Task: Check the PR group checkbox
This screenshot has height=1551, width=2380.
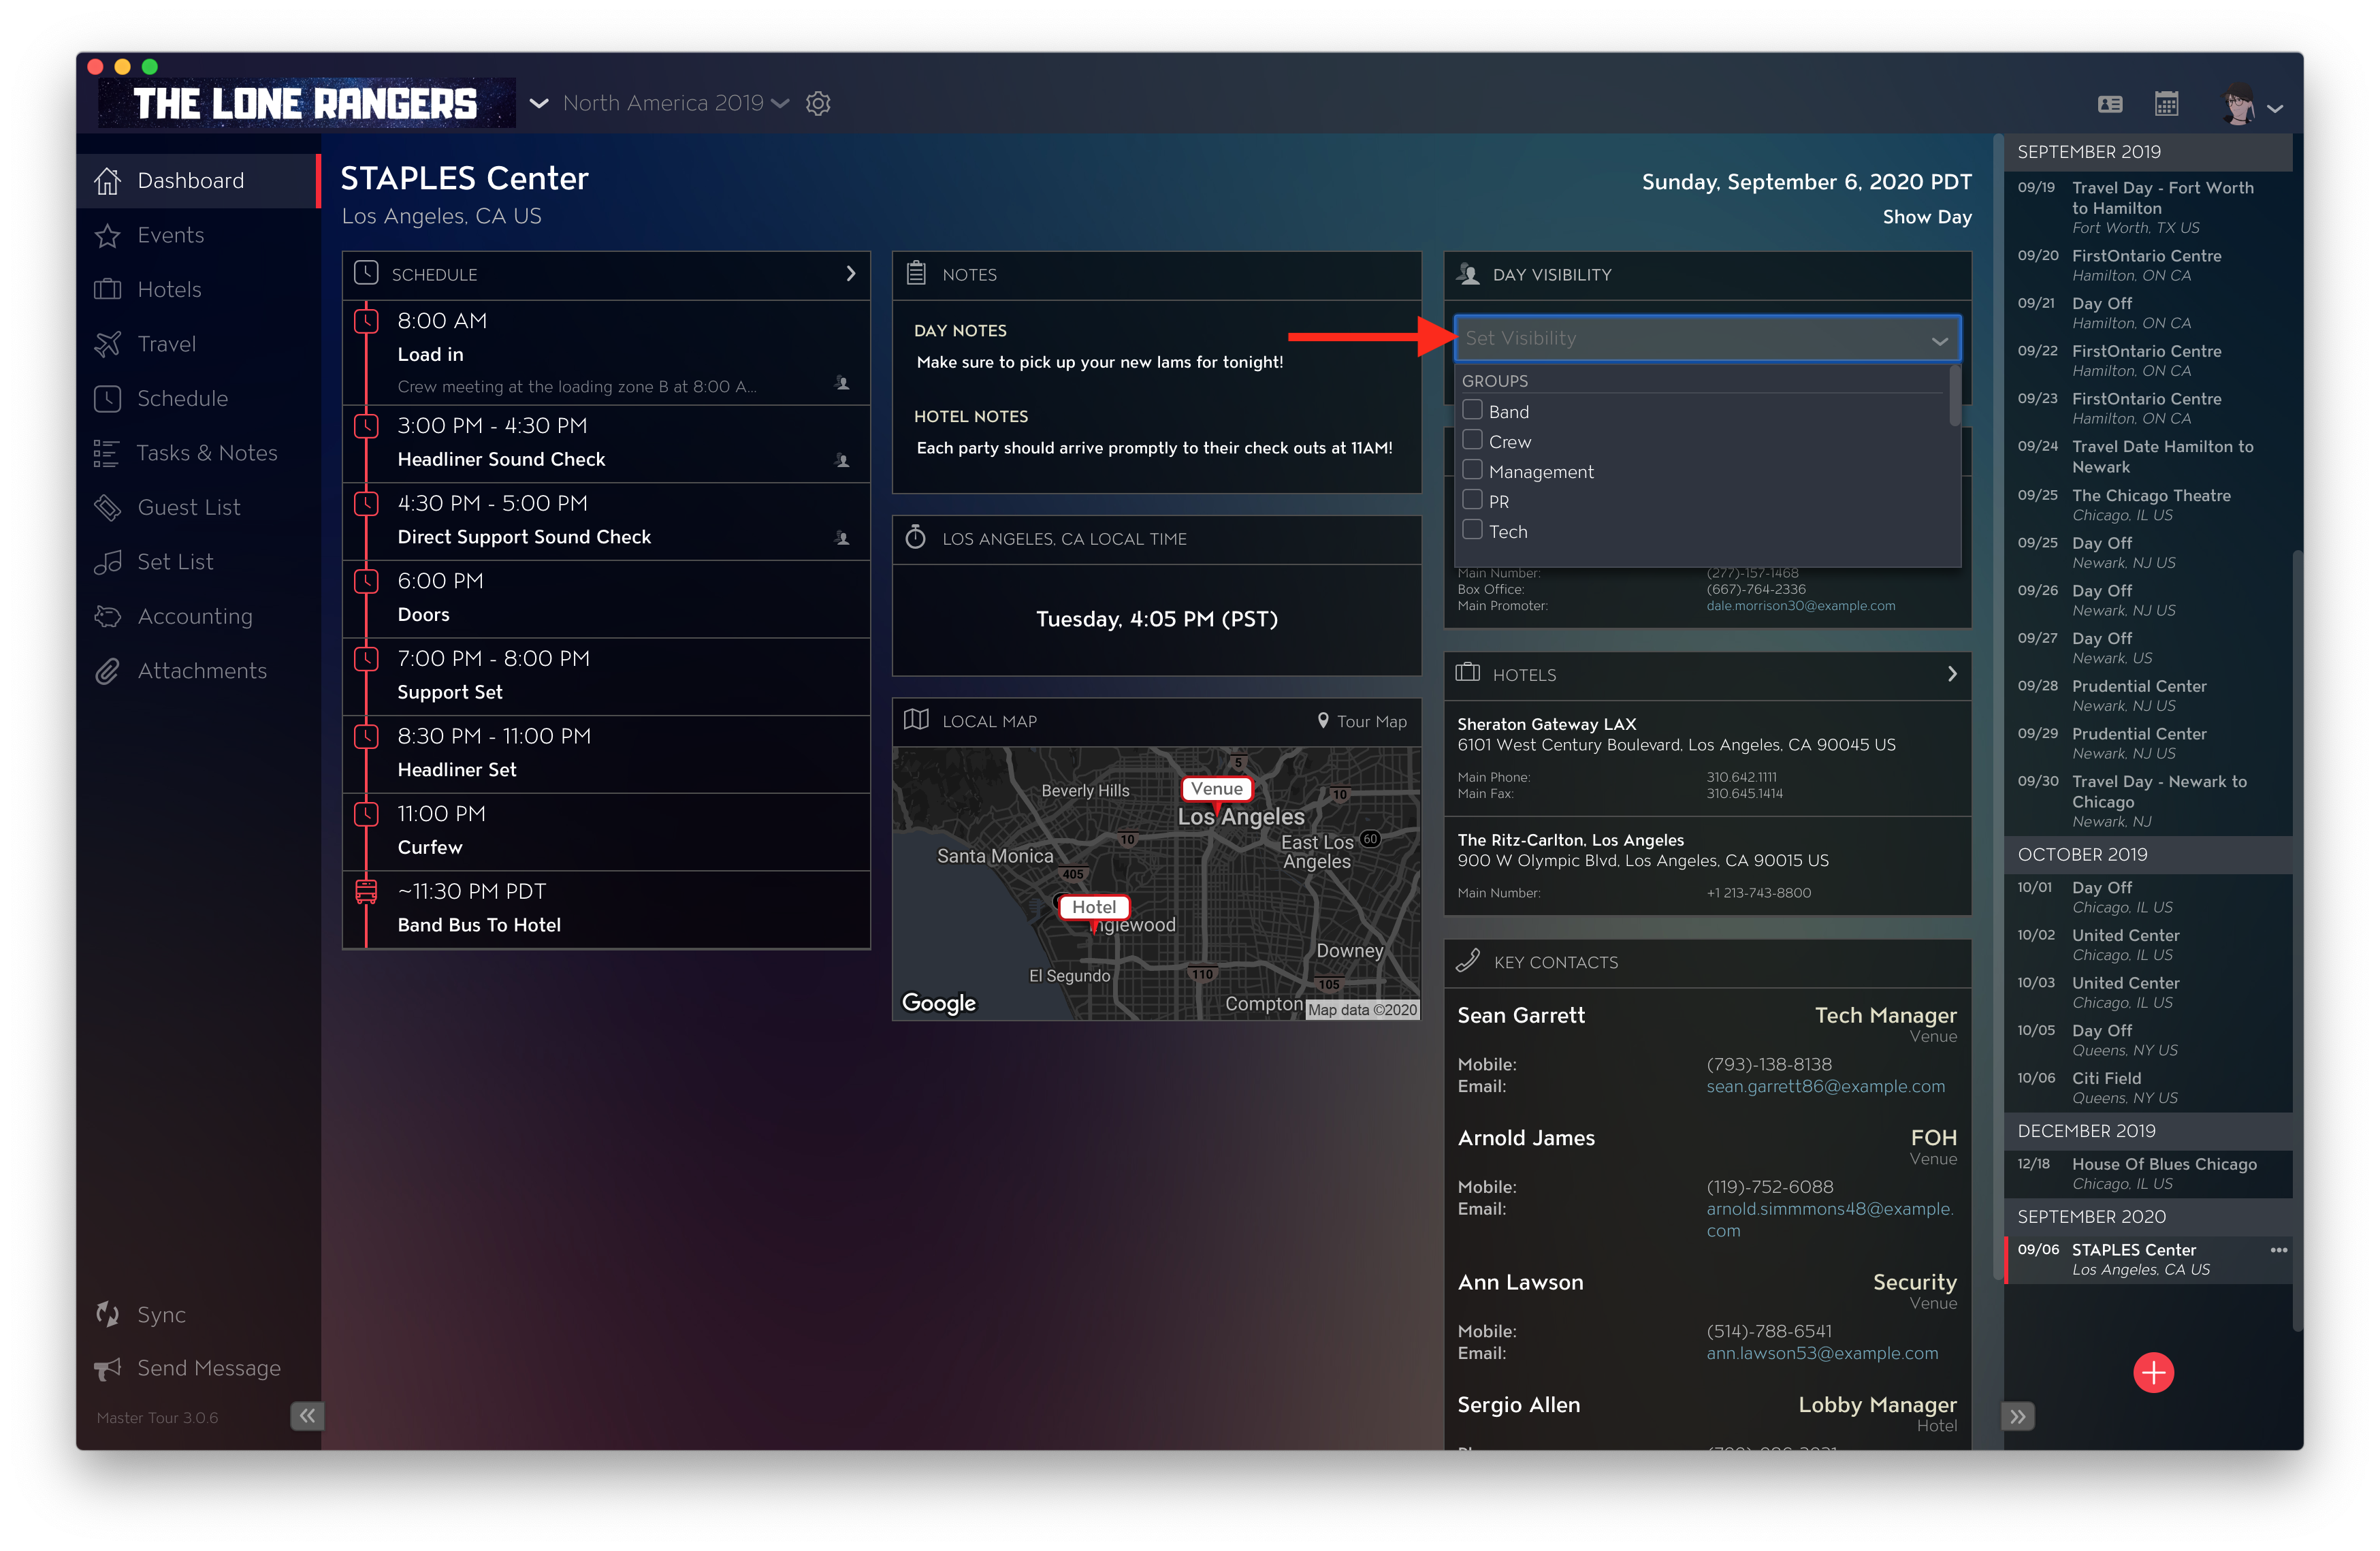Action: [x=1472, y=500]
